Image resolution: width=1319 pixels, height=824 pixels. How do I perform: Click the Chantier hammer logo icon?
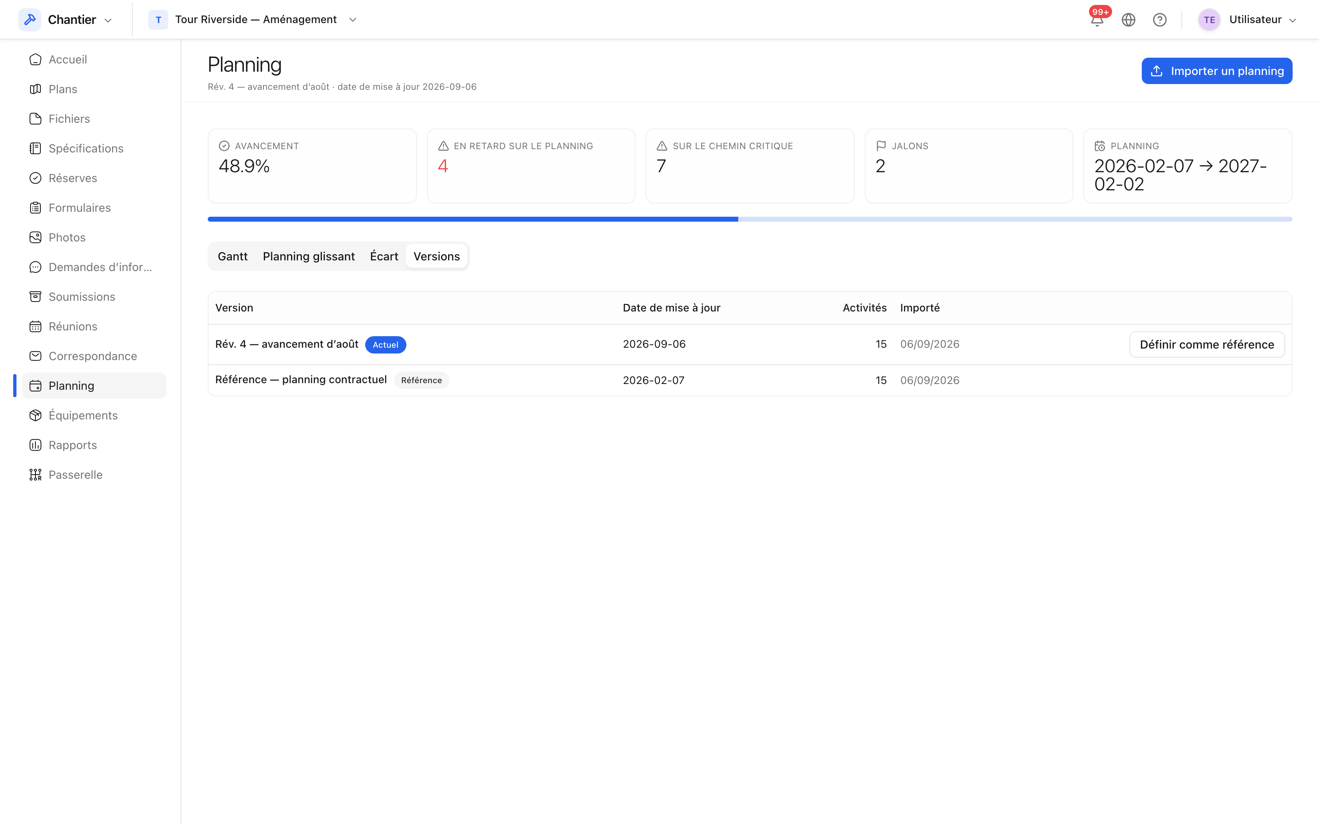click(30, 20)
